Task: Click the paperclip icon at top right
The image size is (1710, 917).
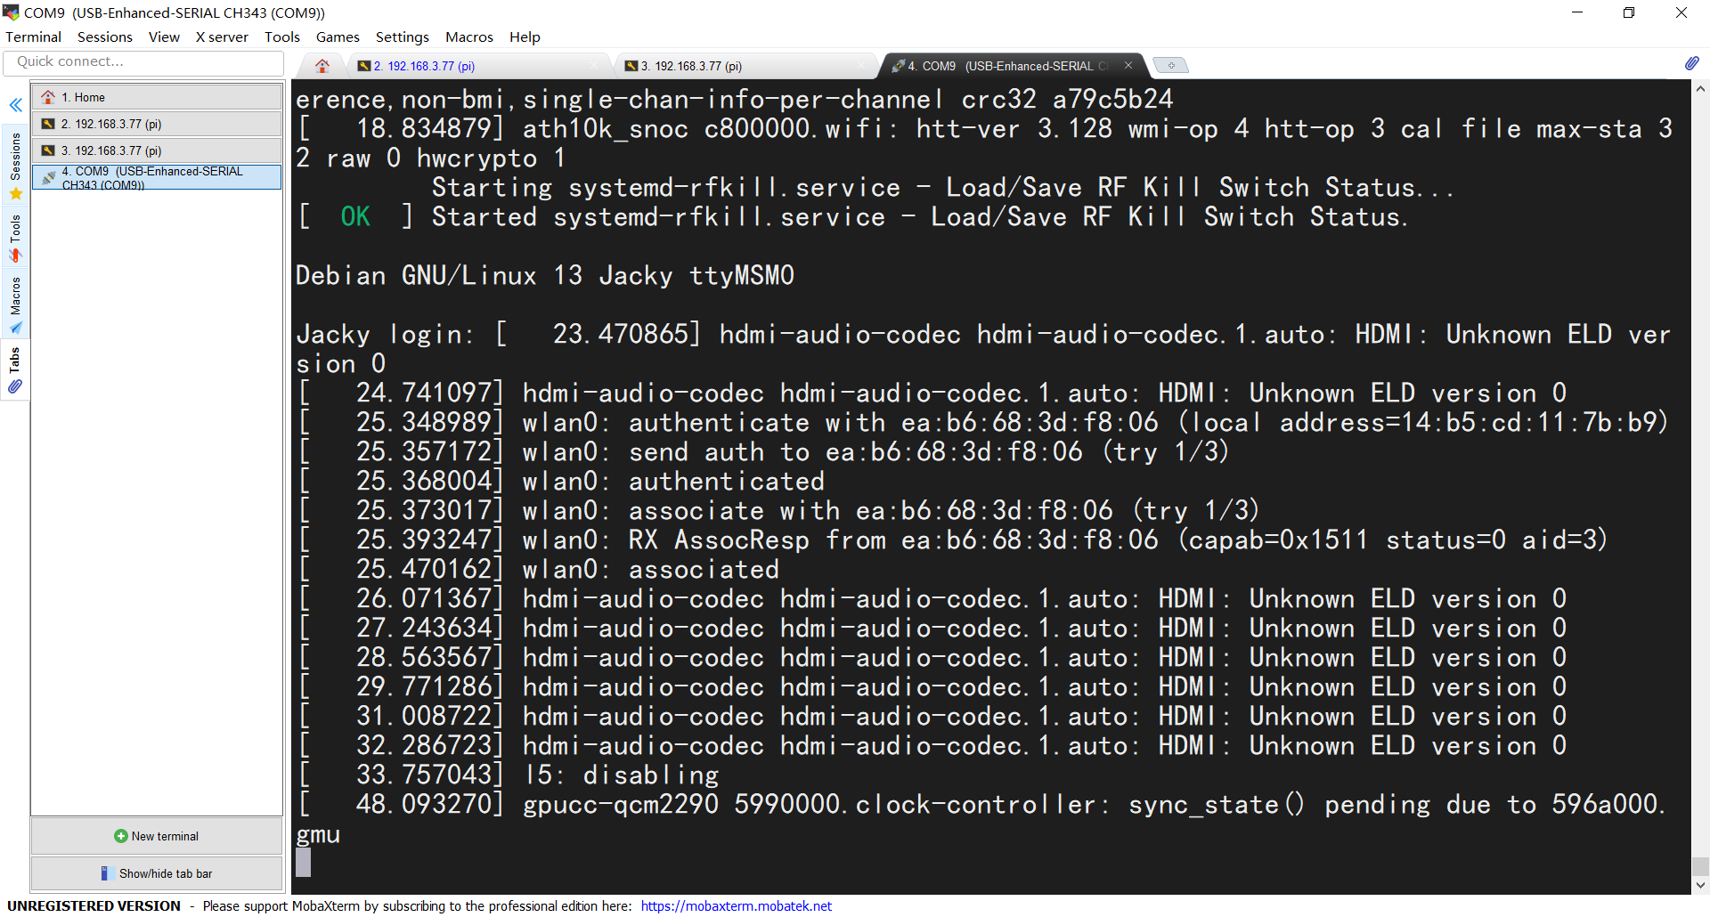Action: (x=1691, y=62)
